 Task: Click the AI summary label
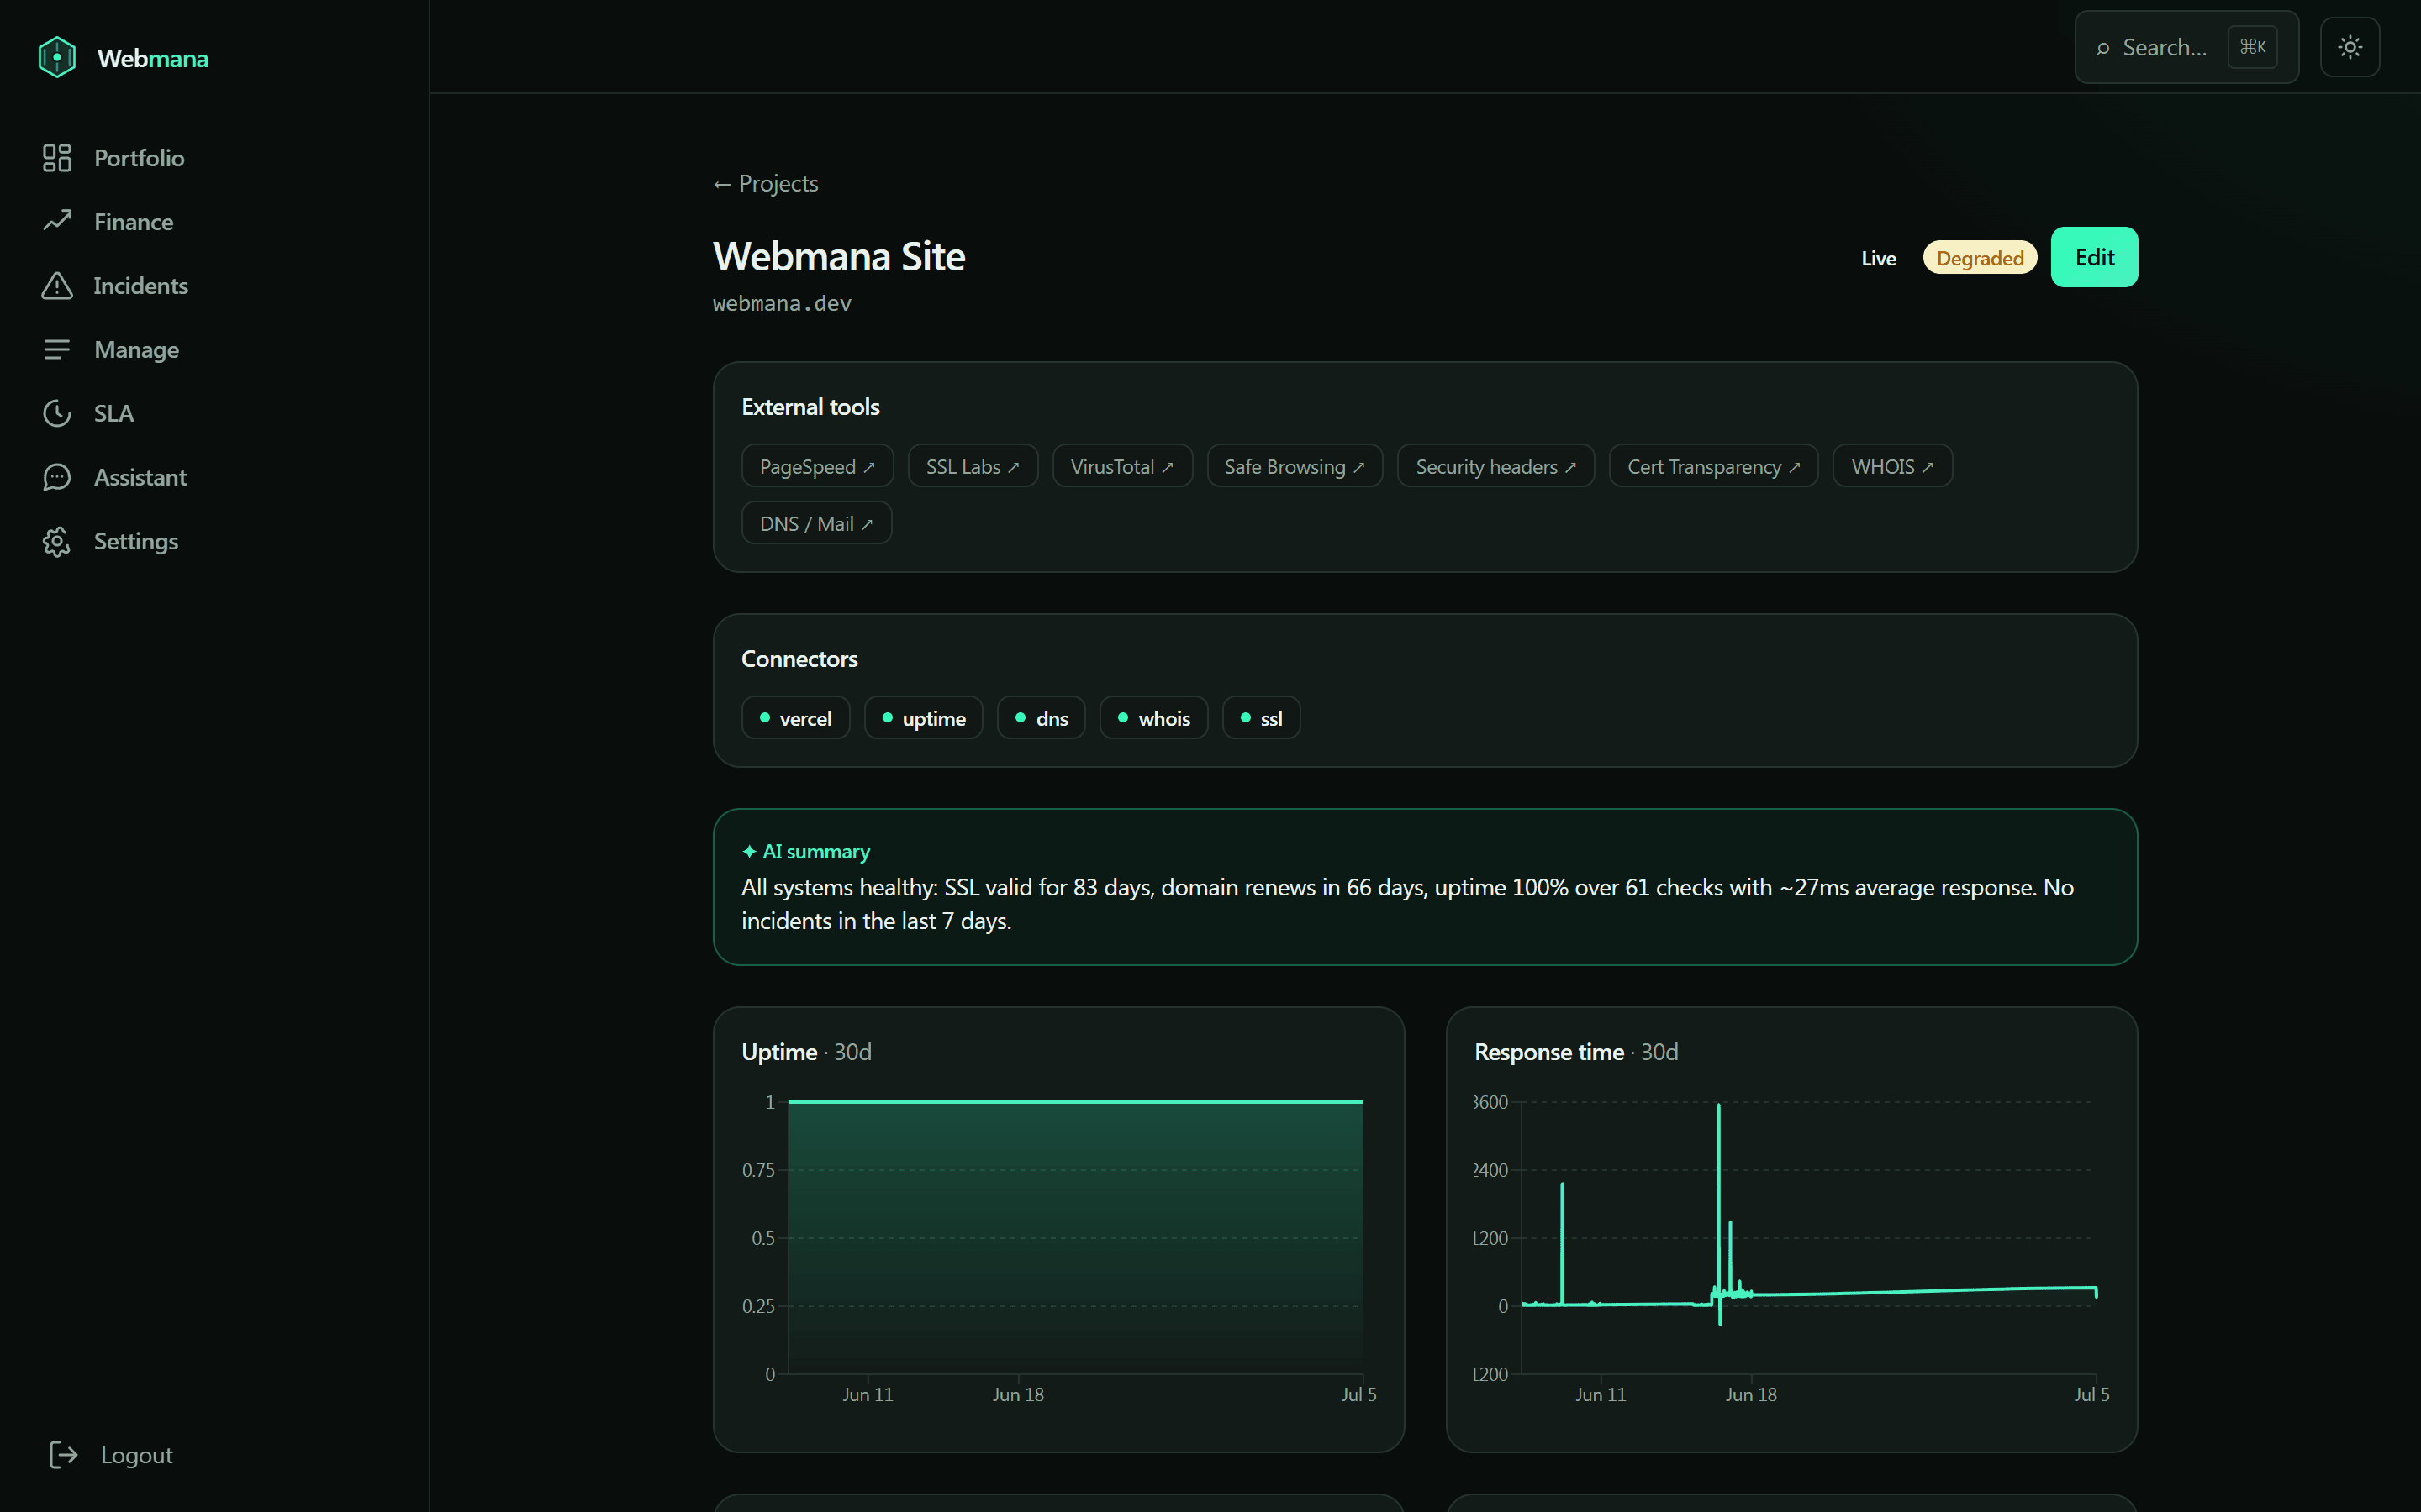tap(815, 851)
